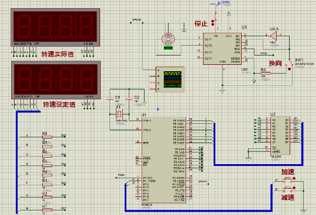Toggle the 停止 stop switch
Screen dimensions: 316x215
point(215,17)
